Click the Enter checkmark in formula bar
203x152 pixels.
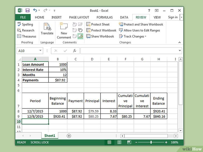point(65,51)
